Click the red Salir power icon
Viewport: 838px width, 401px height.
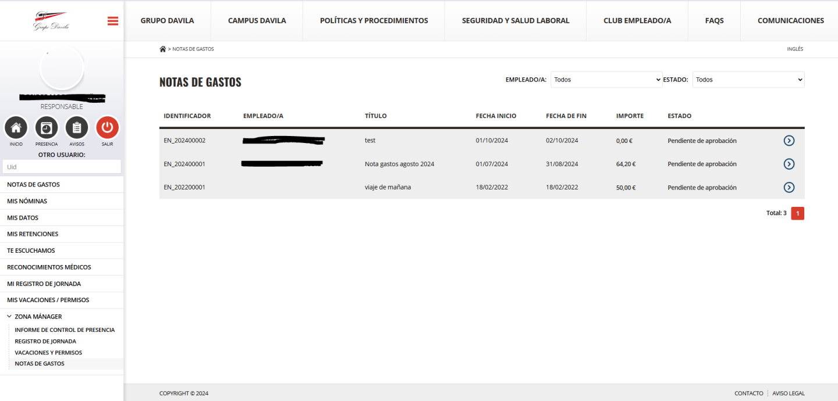pos(107,128)
